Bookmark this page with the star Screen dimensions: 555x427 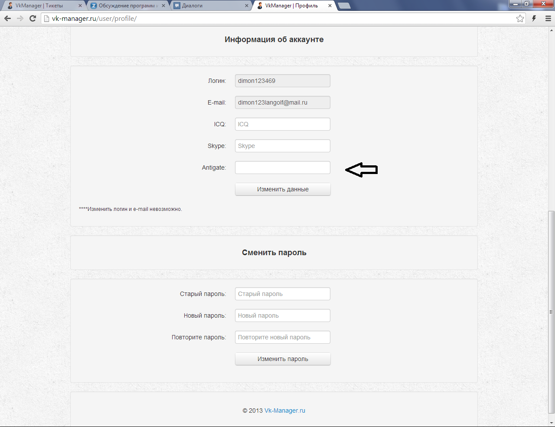click(520, 18)
